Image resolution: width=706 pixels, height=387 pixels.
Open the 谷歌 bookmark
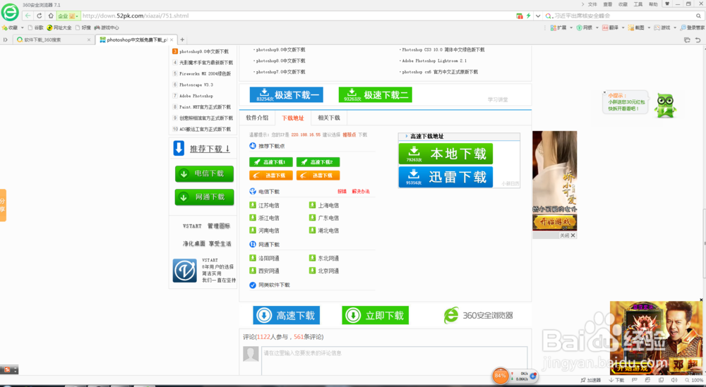(x=36, y=28)
